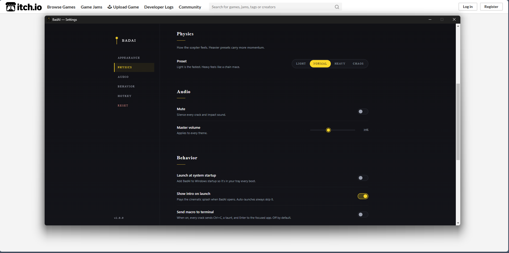Click the 39% volume value

click(366, 130)
